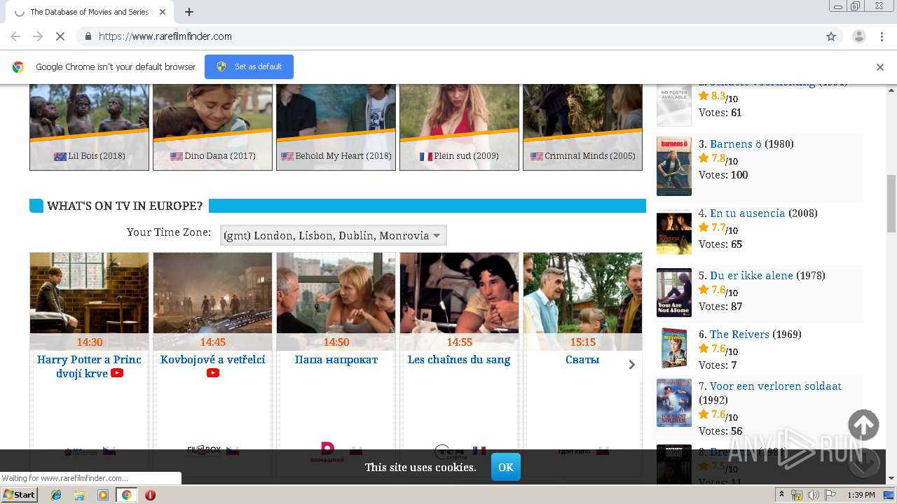Open a new browser tab
The image size is (897, 504).
[189, 12]
